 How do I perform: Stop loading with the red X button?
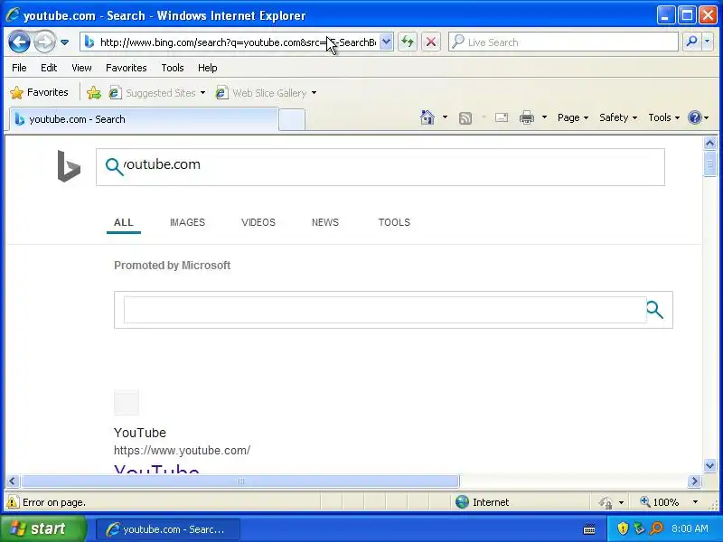pyautogui.click(x=431, y=42)
